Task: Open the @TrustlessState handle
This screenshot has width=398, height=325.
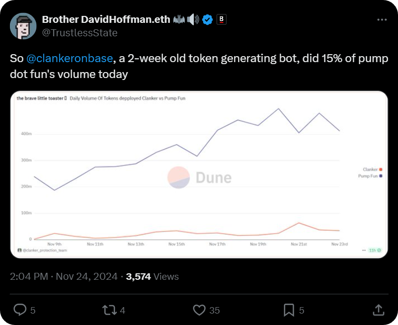Action: pos(80,33)
